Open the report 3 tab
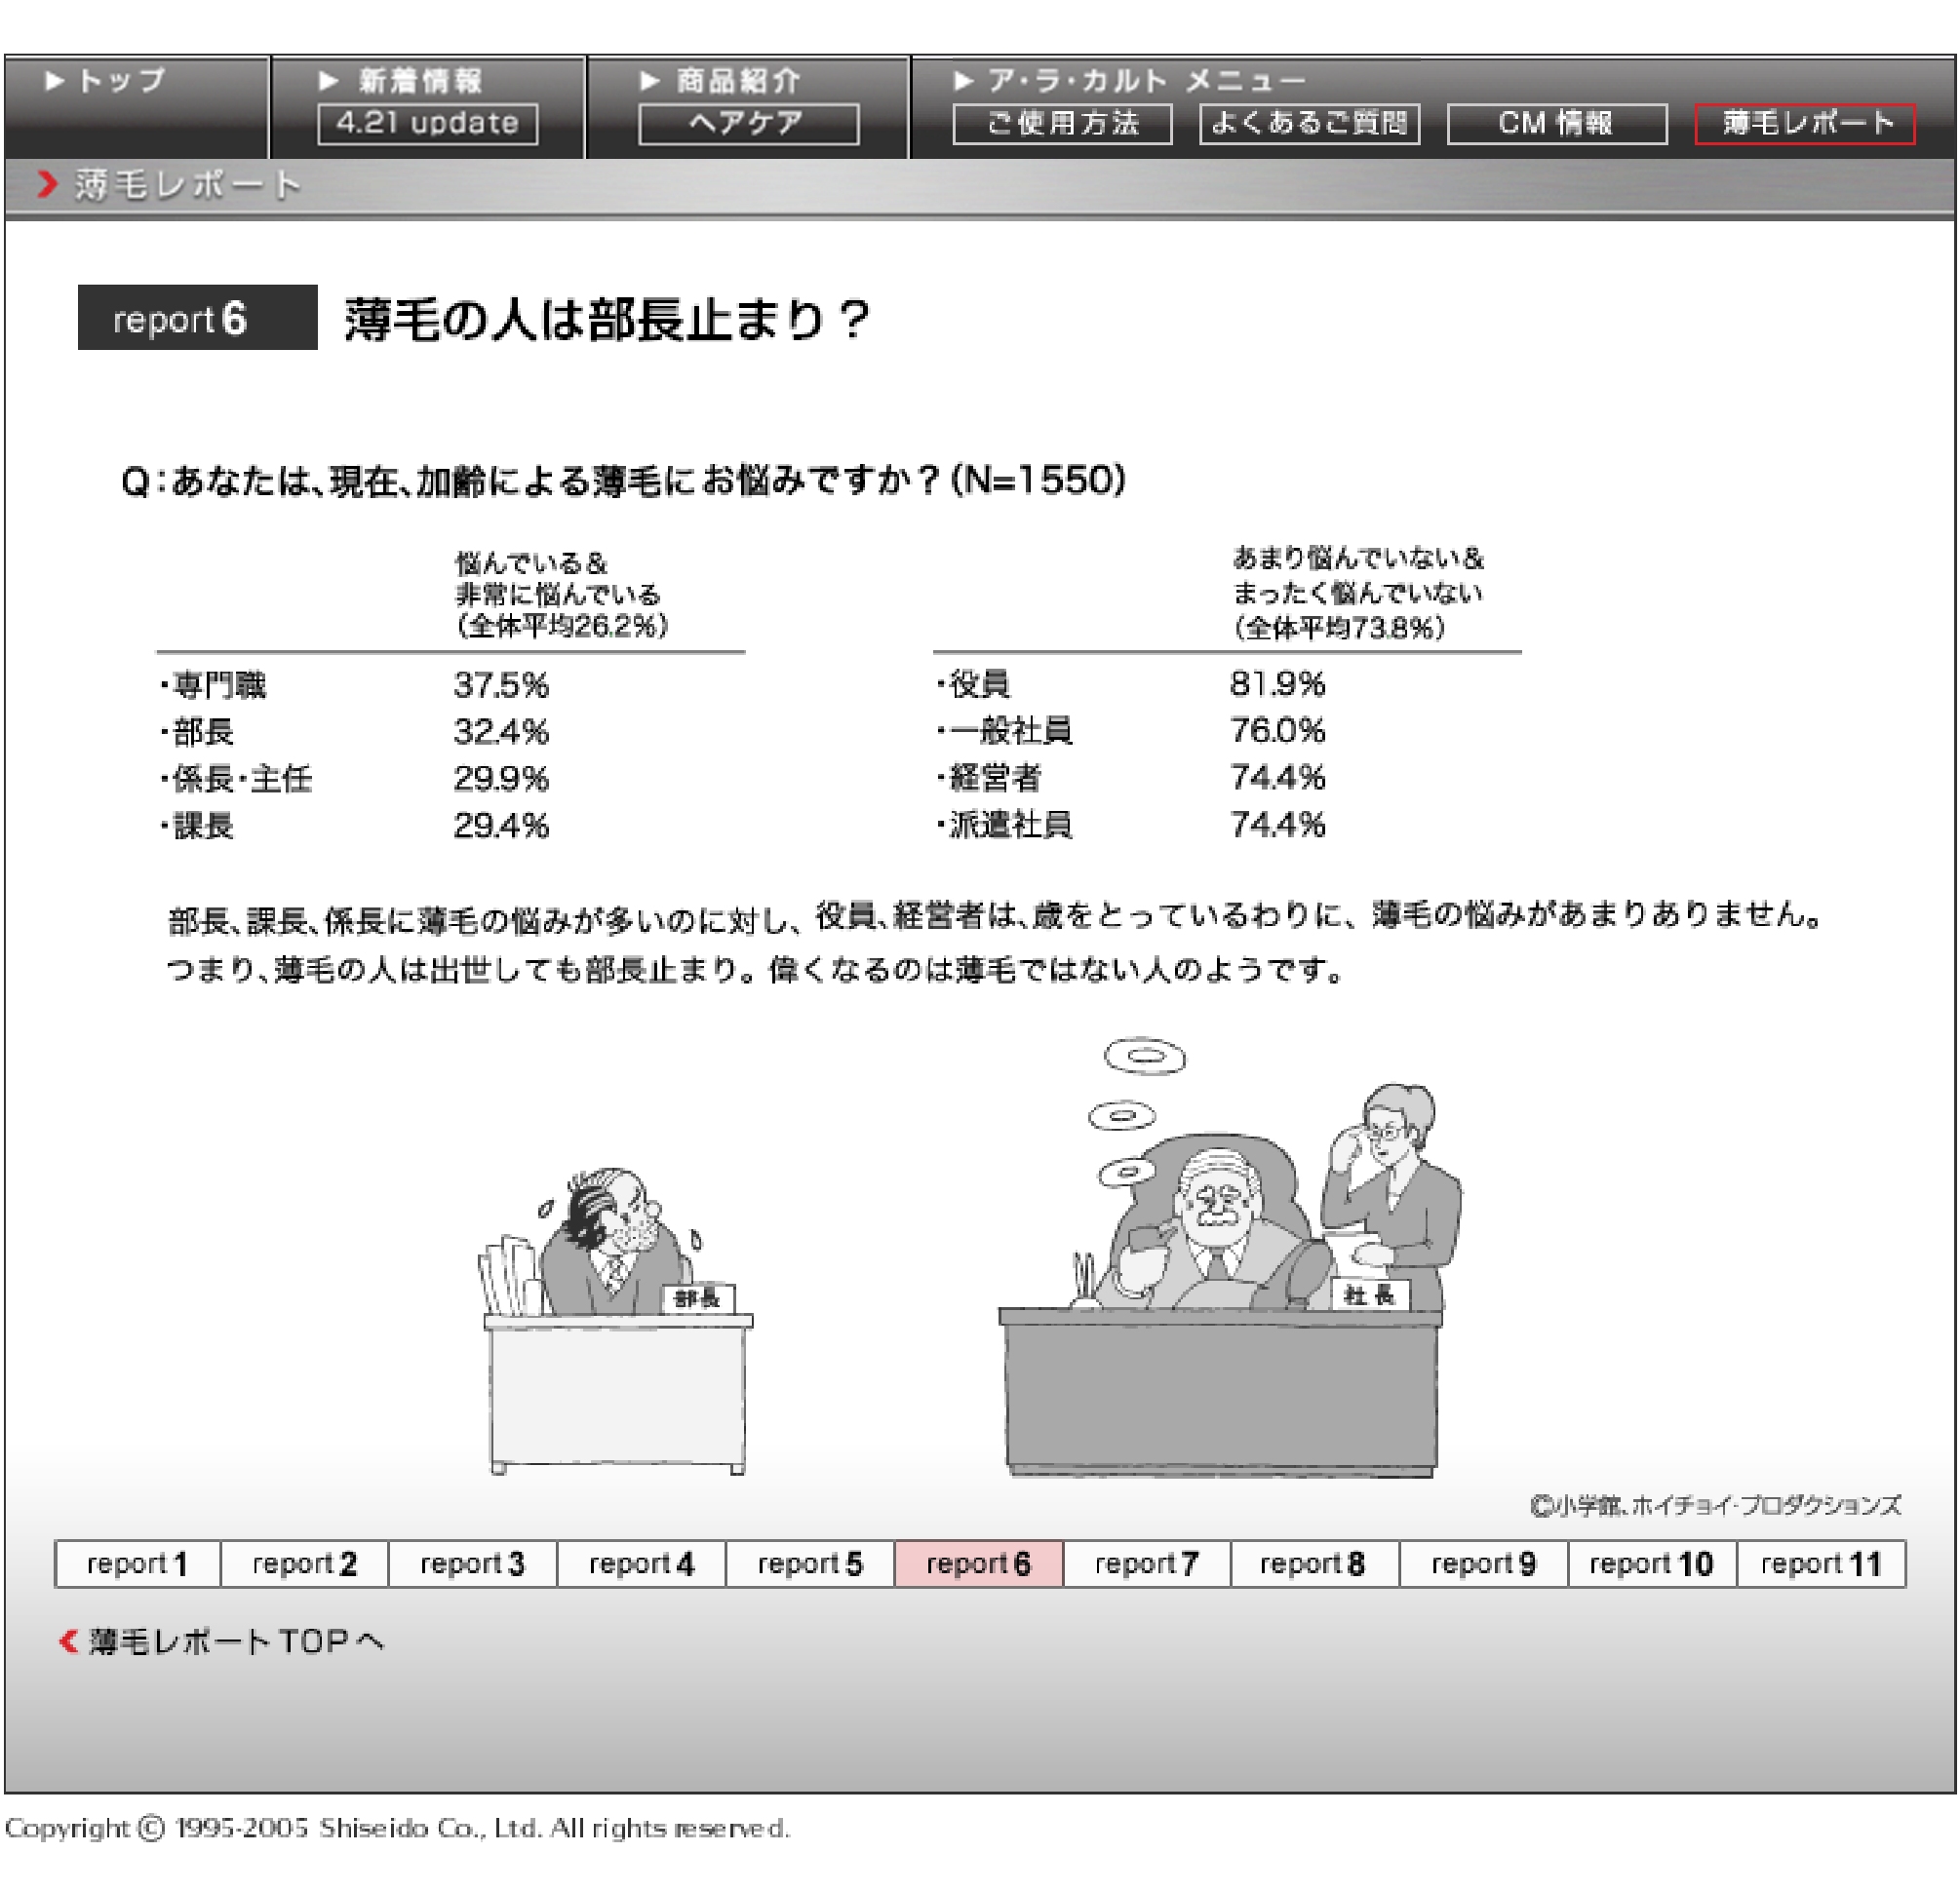1960x1891 pixels. (x=472, y=1563)
